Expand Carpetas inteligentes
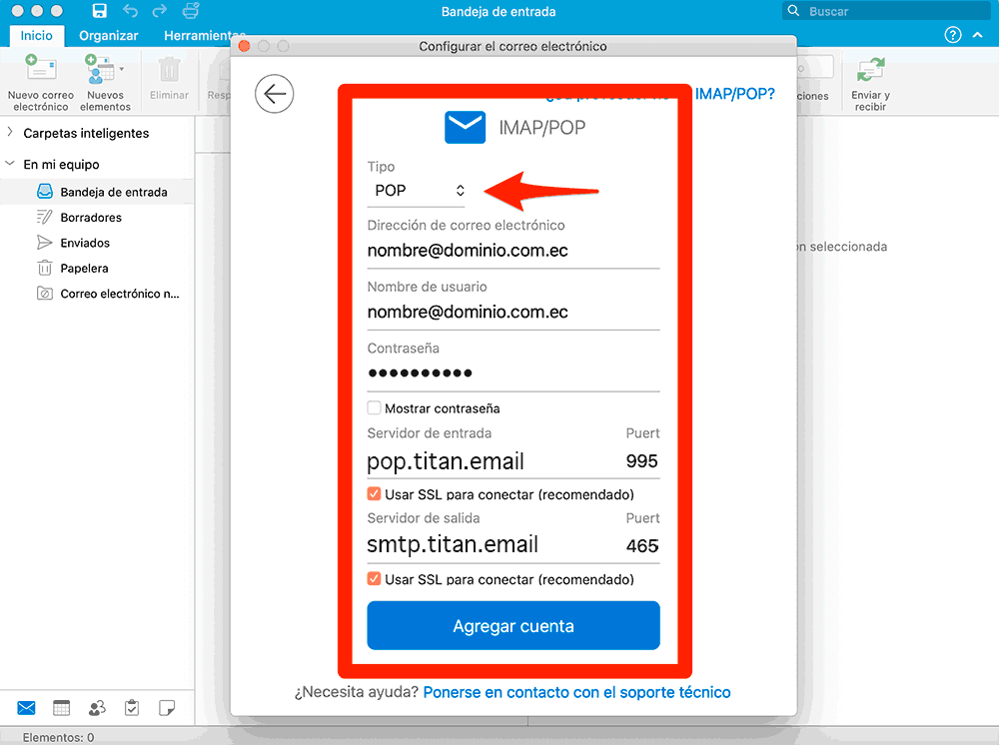This screenshot has width=999, height=745. pos(10,132)
